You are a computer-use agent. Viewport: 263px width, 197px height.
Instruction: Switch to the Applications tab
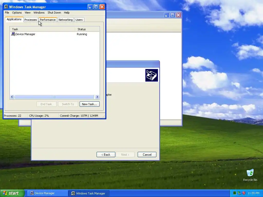pyautogui.click(x=14, y=19)
